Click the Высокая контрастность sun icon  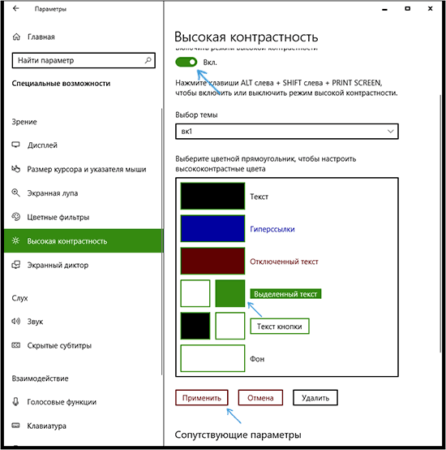pos(15,240)
